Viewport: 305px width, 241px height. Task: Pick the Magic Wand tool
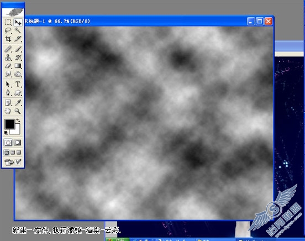click(x=18, y=30)
